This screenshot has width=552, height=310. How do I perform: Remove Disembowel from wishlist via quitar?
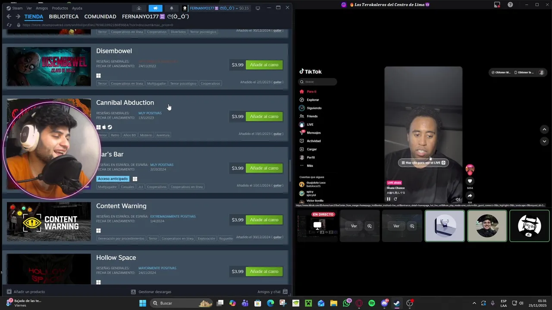[277, 82]
